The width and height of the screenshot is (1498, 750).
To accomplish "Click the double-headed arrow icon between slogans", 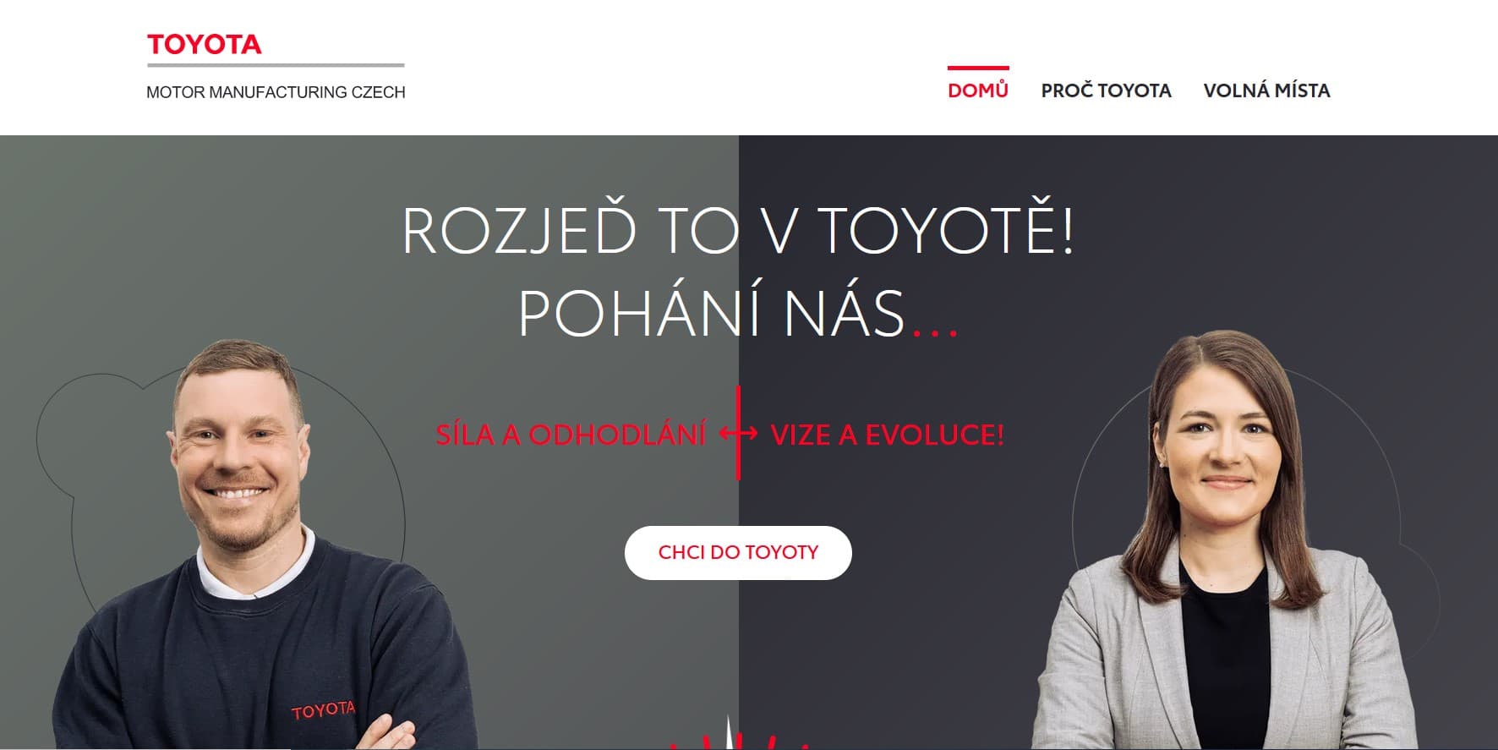I will (x=738, y=434).
